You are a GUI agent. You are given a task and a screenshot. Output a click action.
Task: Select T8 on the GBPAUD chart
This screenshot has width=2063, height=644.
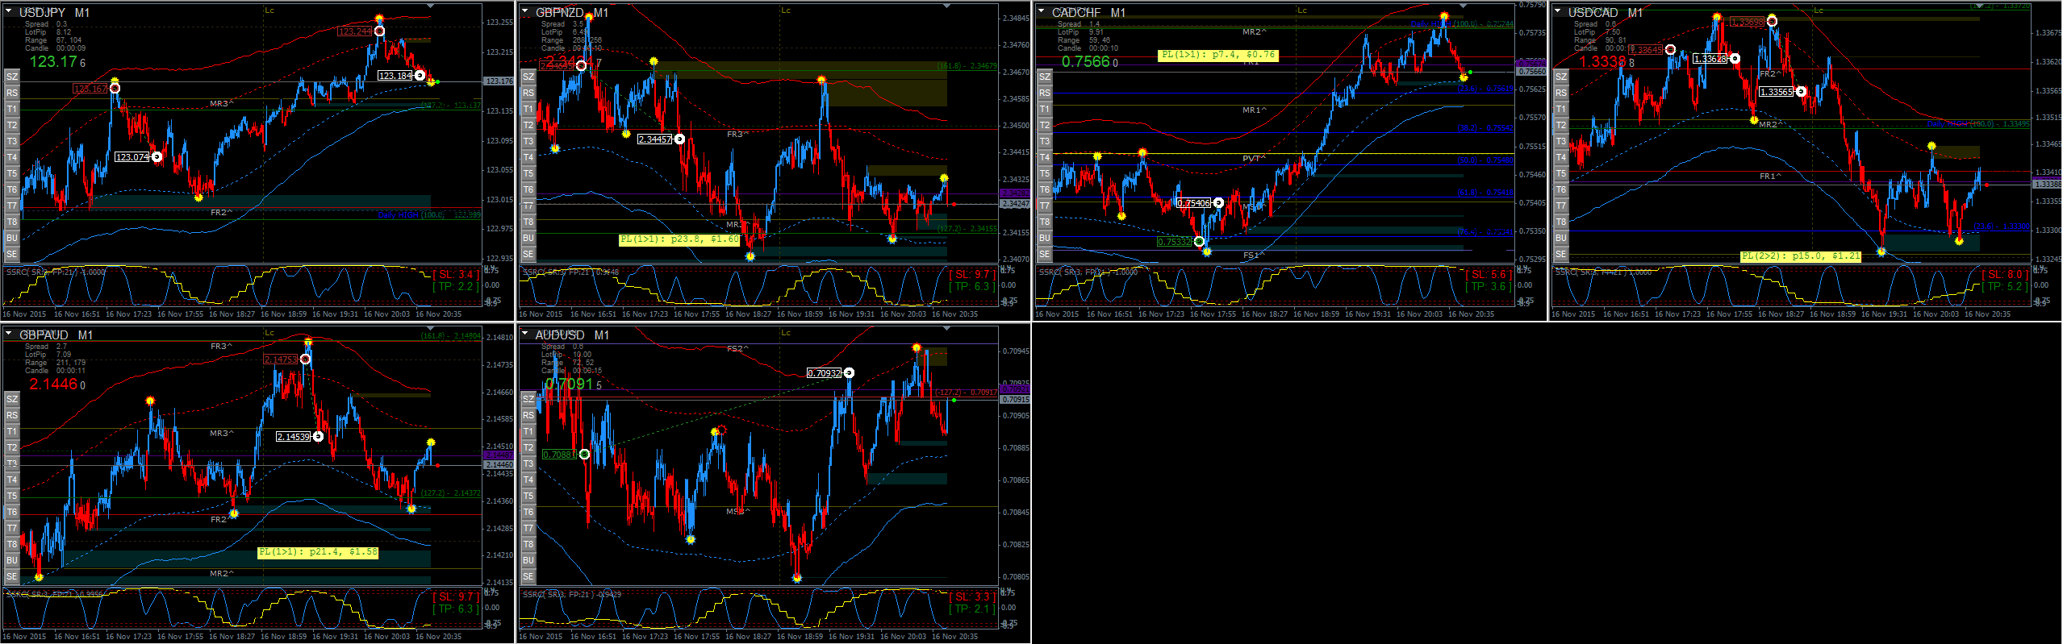tap(12, 544)
